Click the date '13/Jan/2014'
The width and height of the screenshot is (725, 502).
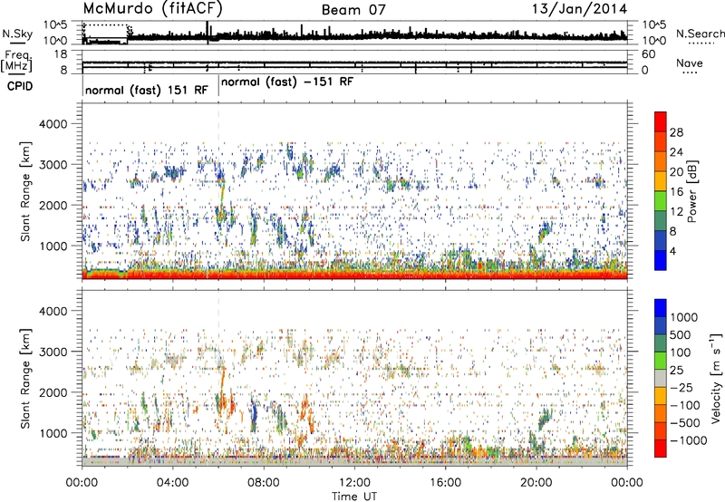579,9
